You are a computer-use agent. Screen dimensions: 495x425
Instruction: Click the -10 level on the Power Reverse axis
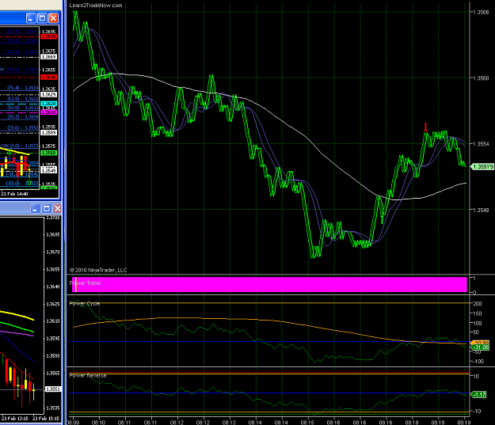point(476,411)
